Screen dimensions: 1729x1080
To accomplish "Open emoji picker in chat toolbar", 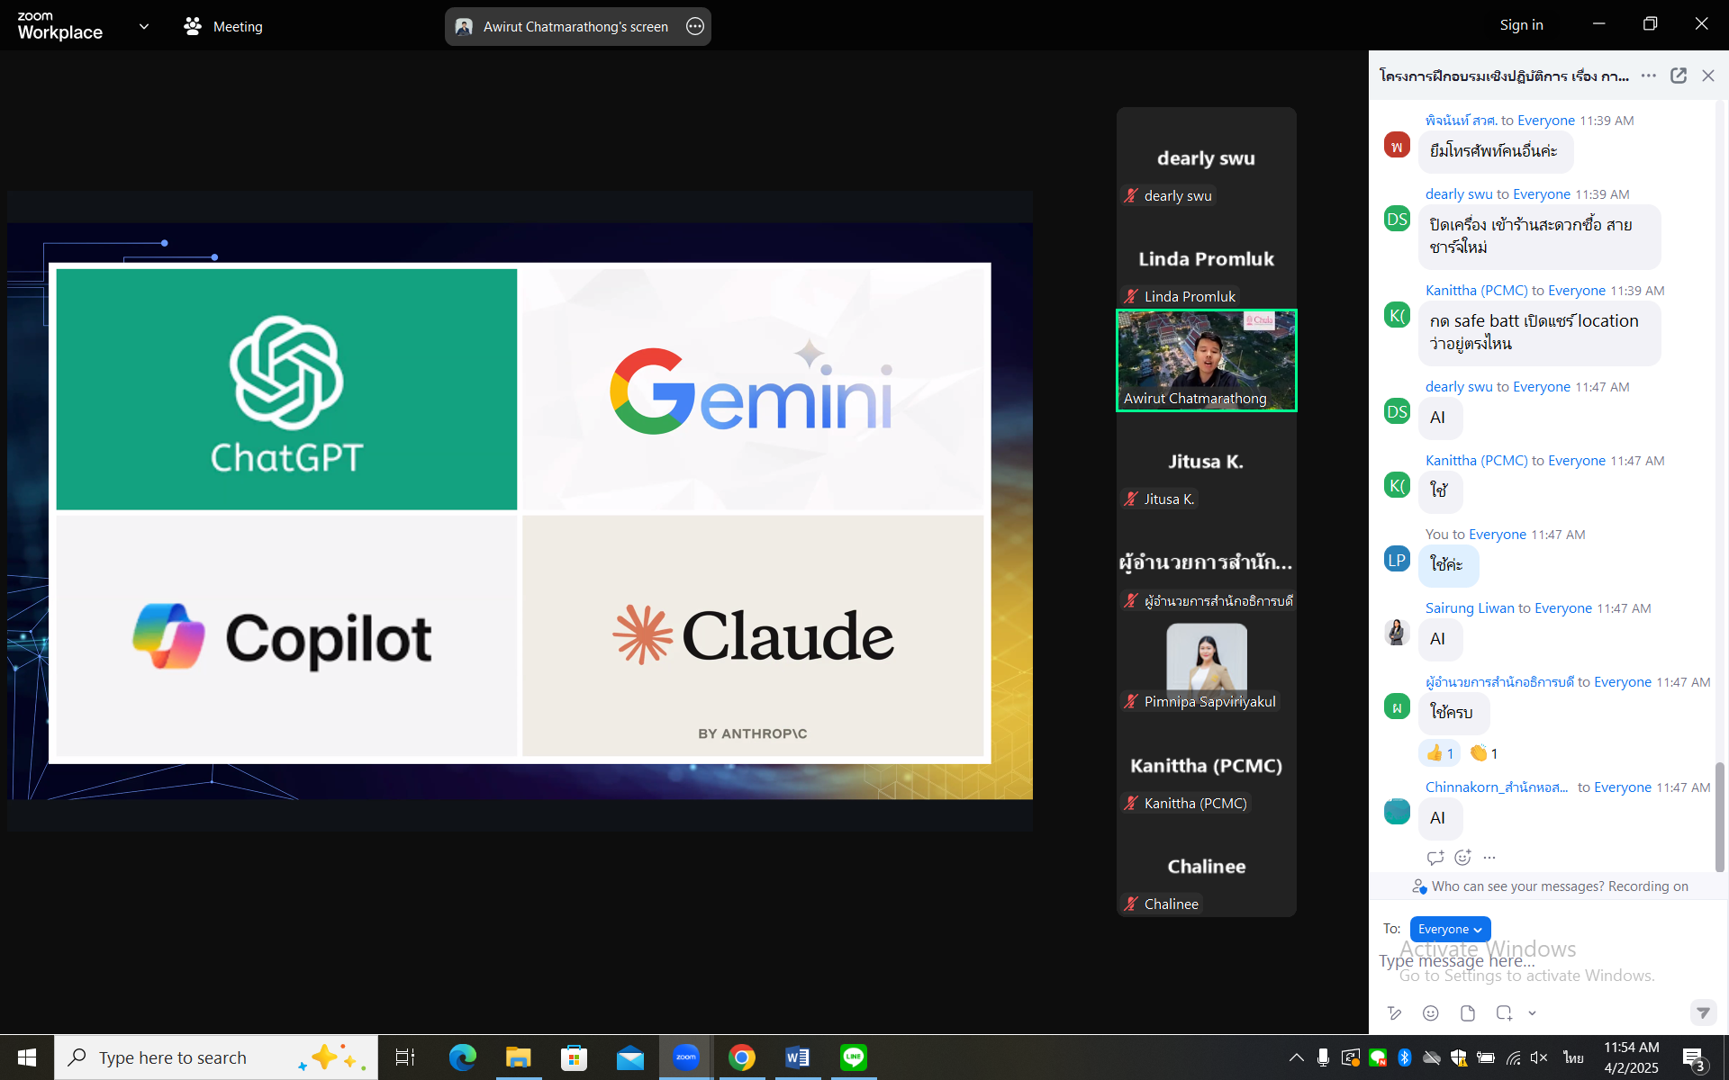I will coord(1430,1013).
